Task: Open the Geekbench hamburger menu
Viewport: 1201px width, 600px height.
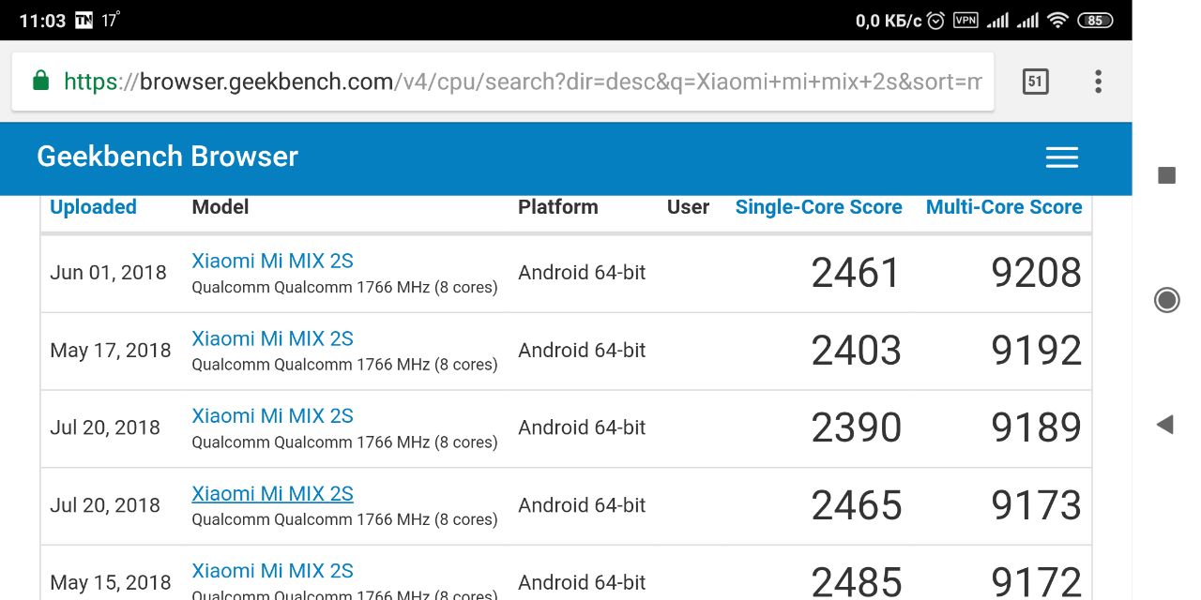Action: pos(1061,157)
